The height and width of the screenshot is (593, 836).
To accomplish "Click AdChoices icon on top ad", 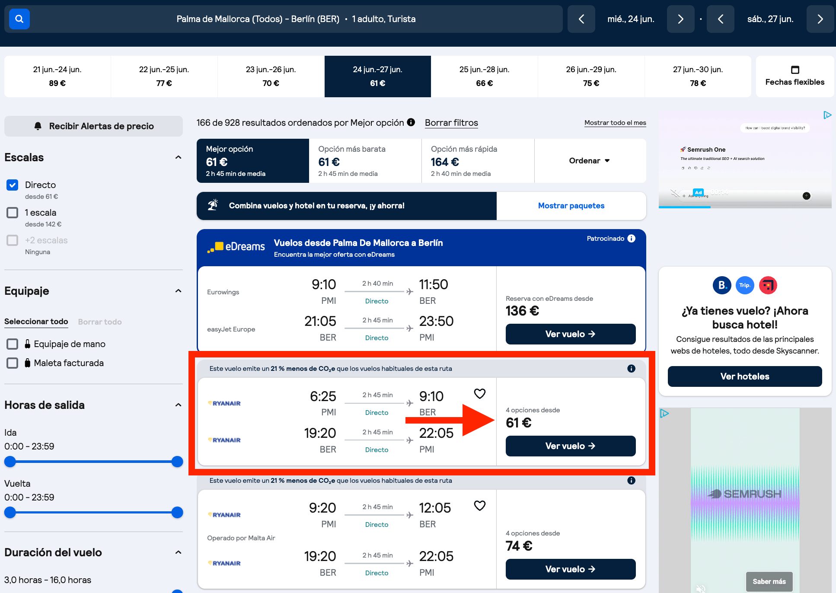I will [827, 115].
